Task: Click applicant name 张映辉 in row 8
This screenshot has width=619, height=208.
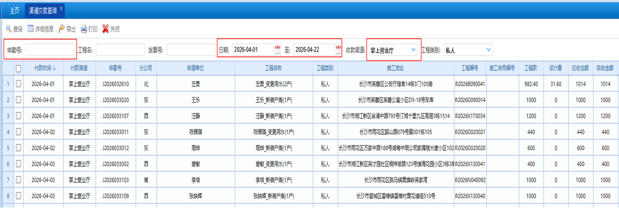Action: point(195,196)
